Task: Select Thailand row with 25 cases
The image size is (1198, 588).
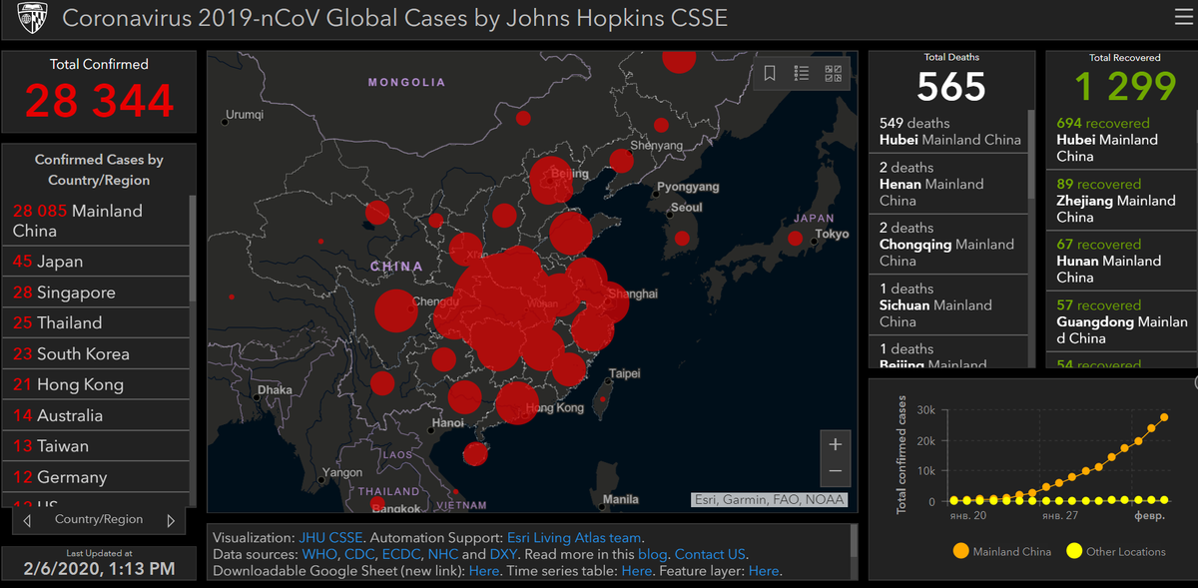Action: (x=96, y=323)
